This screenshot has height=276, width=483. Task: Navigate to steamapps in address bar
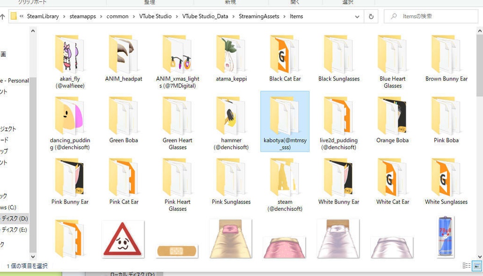[x=83, y=16]
